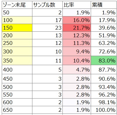Viewport: 117px width, 115px height.
Task: Select the 98.1% cumulative cell
Action: [104, 102]
